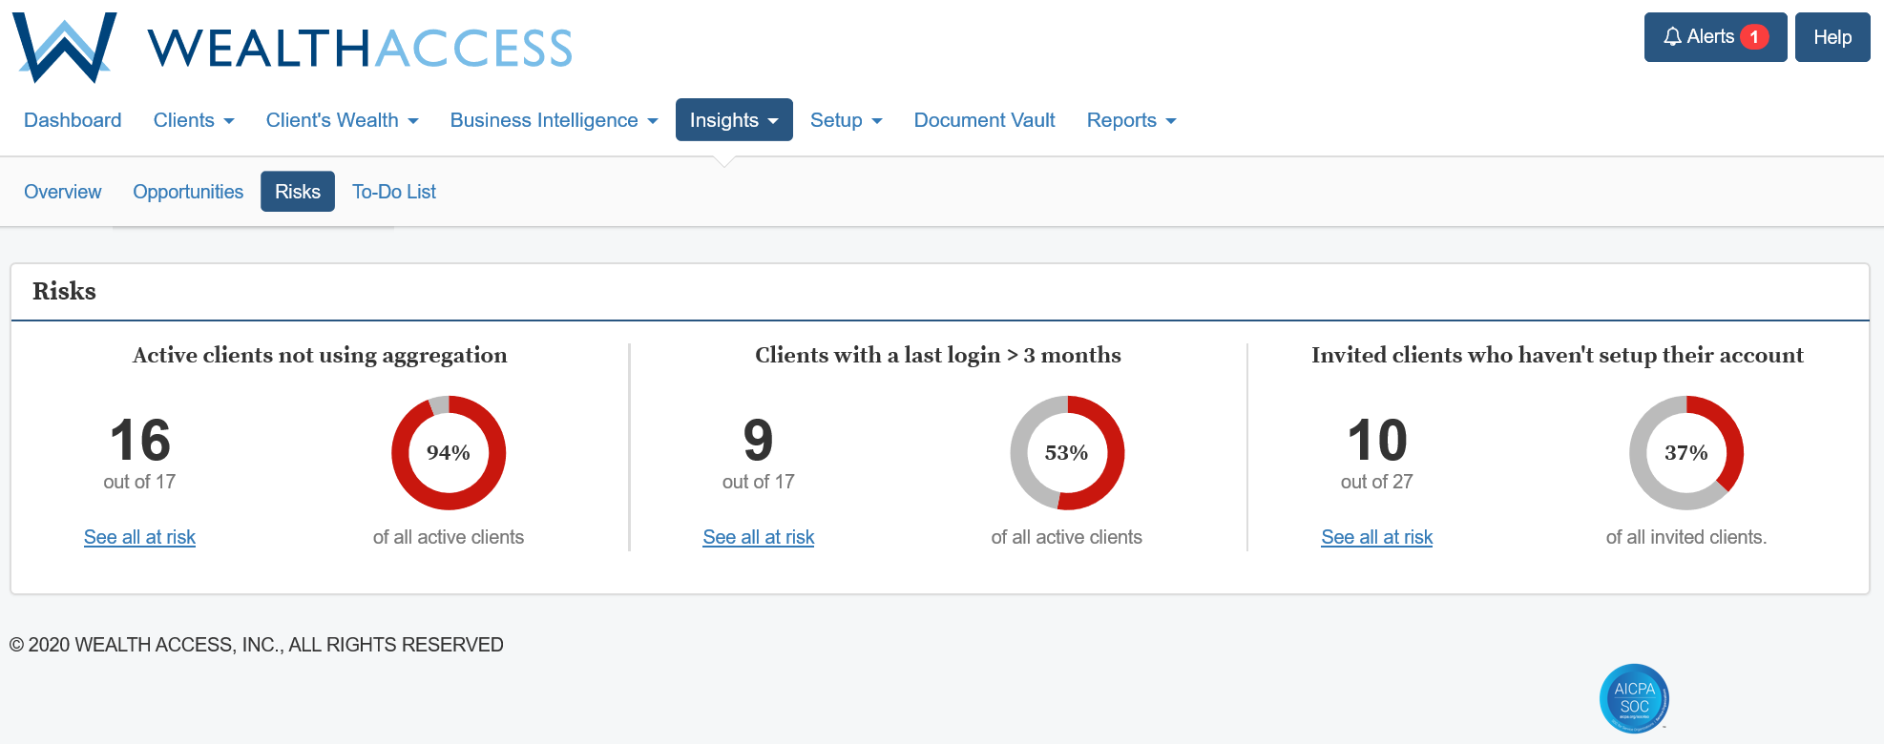Switch to the To-Do List tab
The image size is (1884, 744).
(394, 192)
